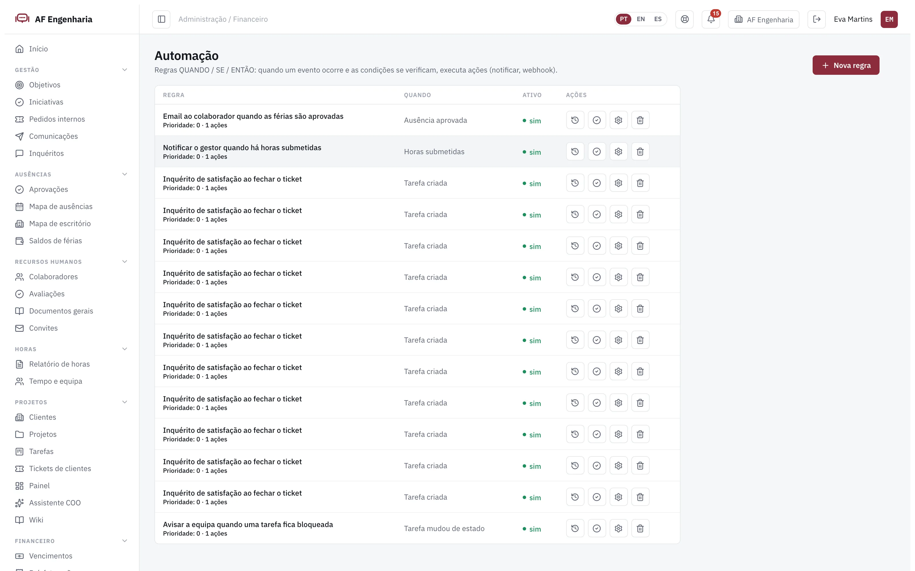
Task: Open settings gear for Email ao colaborador rule
Action: pos(618,120)
